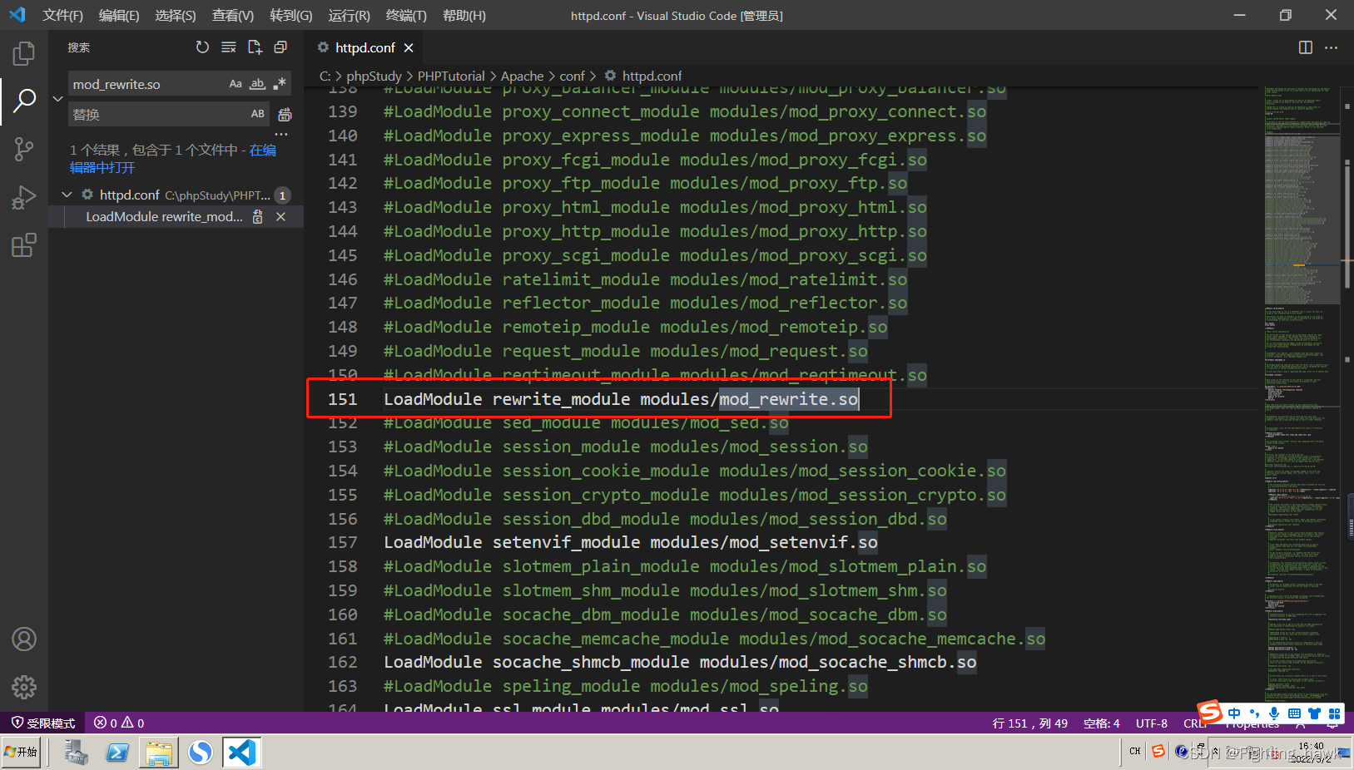The width and height of the screenshot is (1354, 770).
Task: Open the 编辑(E) menu
Action: coord(119,15)
